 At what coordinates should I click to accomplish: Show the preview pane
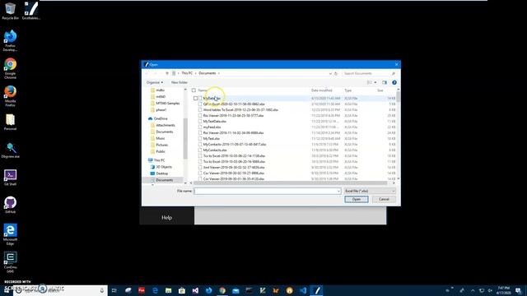click(x=385, y=82)
